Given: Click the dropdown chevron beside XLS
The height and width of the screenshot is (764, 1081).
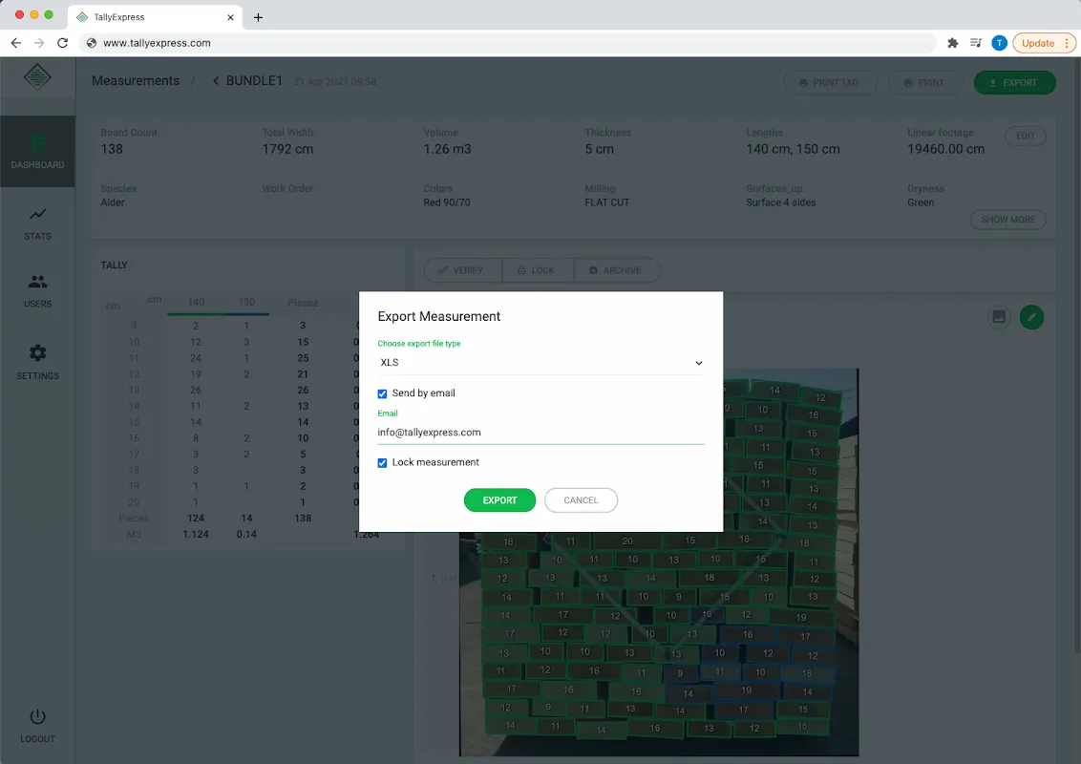Looking at the screenshot, I should tap(698, 364).
